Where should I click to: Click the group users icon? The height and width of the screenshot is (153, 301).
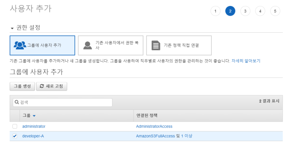(20, 45)
